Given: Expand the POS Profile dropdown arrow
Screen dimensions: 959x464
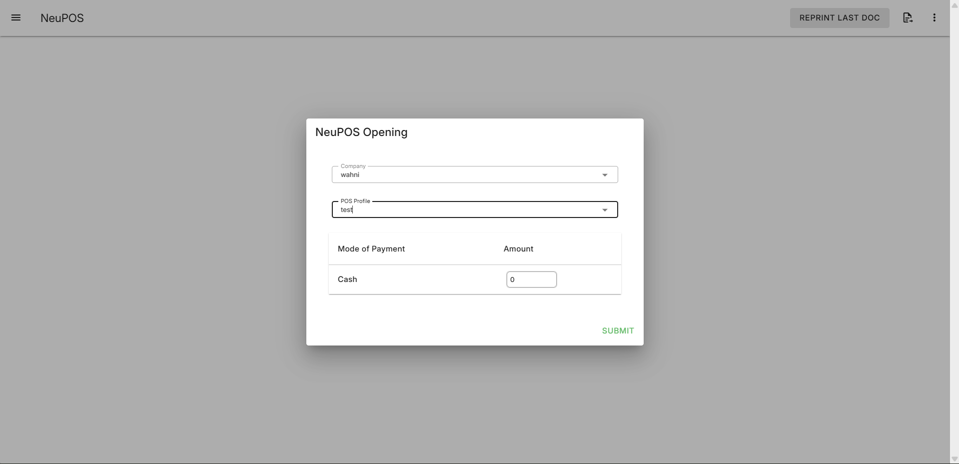Looking at the screenshot, I should pyautogui.click(x=605, y=210).
